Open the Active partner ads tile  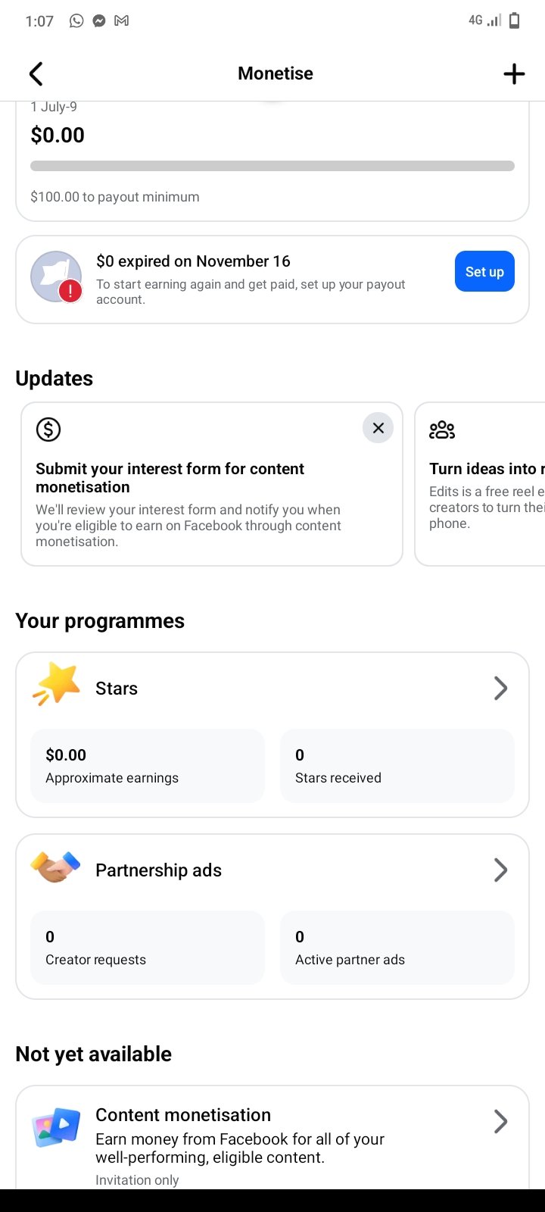[x=397, y=948]
